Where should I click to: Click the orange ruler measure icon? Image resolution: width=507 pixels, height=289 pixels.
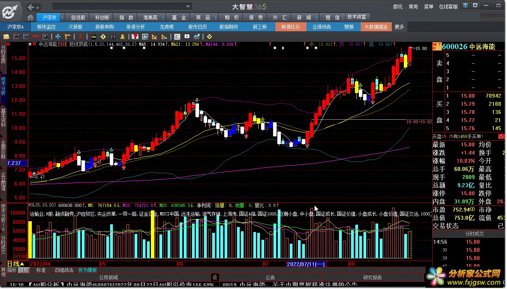(68, 37)
